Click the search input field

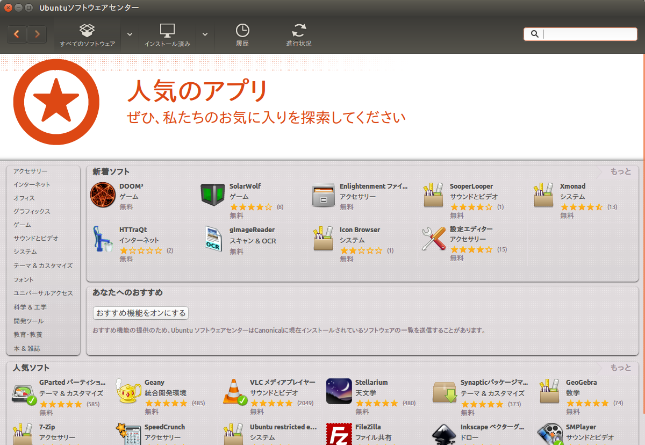[x=580, y=34]
